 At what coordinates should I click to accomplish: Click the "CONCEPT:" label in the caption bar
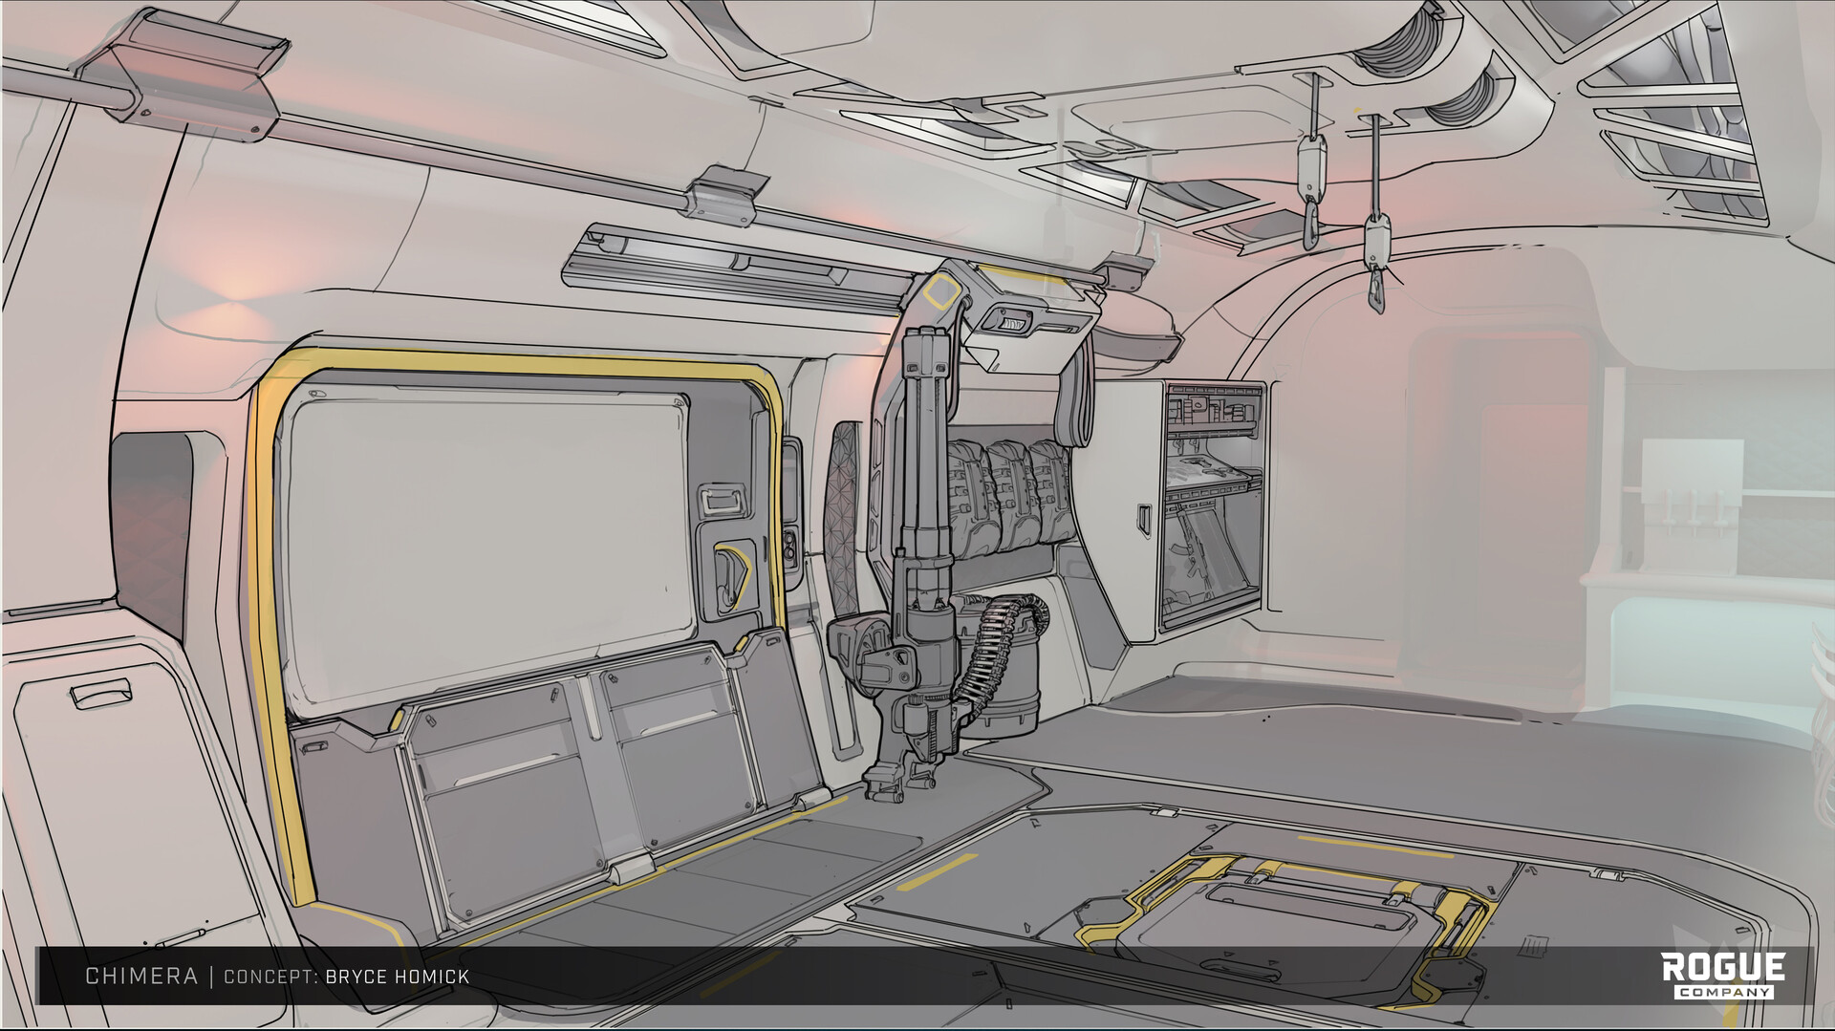(270, 977)
